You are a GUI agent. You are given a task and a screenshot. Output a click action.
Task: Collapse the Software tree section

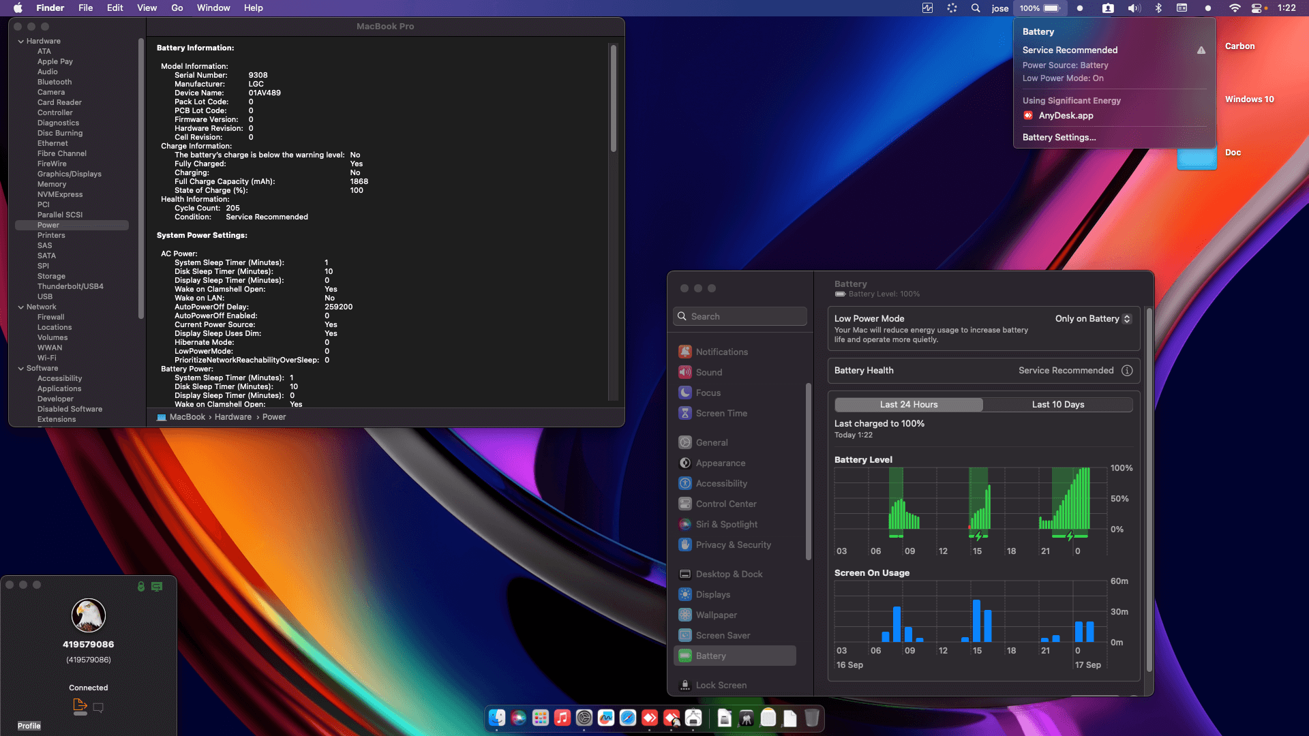pyautogui.click(x=21, y=369)
